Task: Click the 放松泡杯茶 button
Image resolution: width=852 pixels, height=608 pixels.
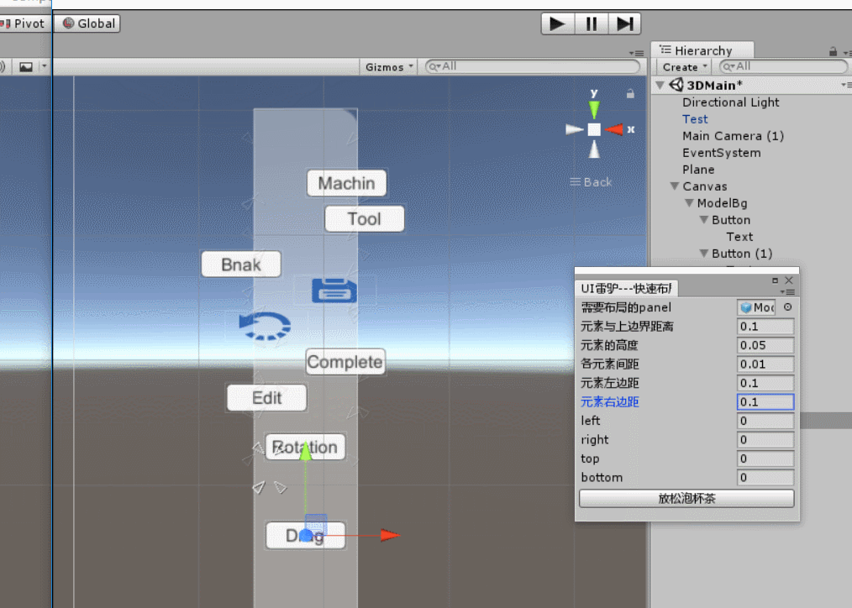Action: pos(686,498)
